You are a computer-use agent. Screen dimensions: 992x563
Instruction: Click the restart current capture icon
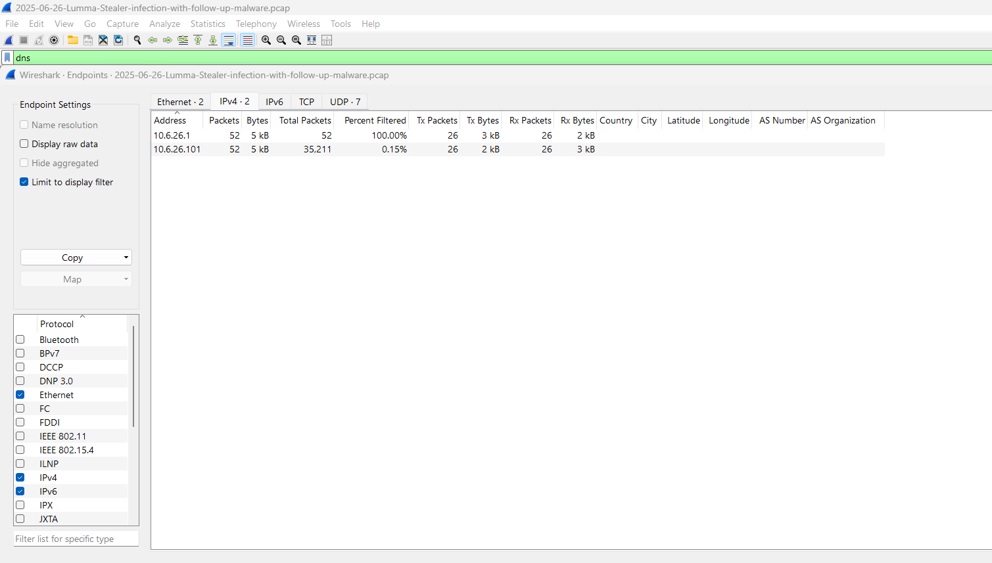coord(39,40)
